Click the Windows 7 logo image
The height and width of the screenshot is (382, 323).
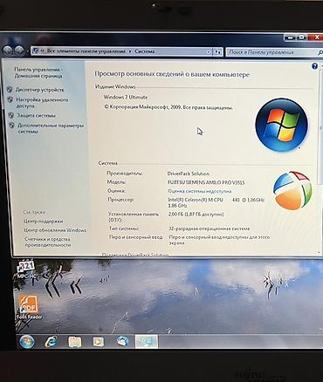[281, 125]
